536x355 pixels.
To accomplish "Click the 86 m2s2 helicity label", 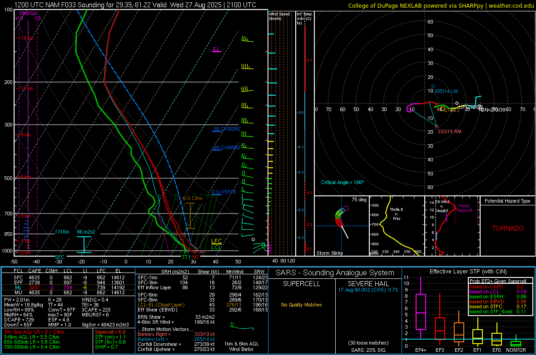I will pos(86,232).
